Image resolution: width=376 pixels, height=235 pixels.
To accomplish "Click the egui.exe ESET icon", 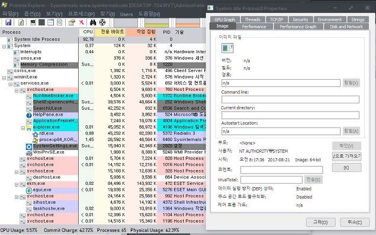I will (29, 191).
